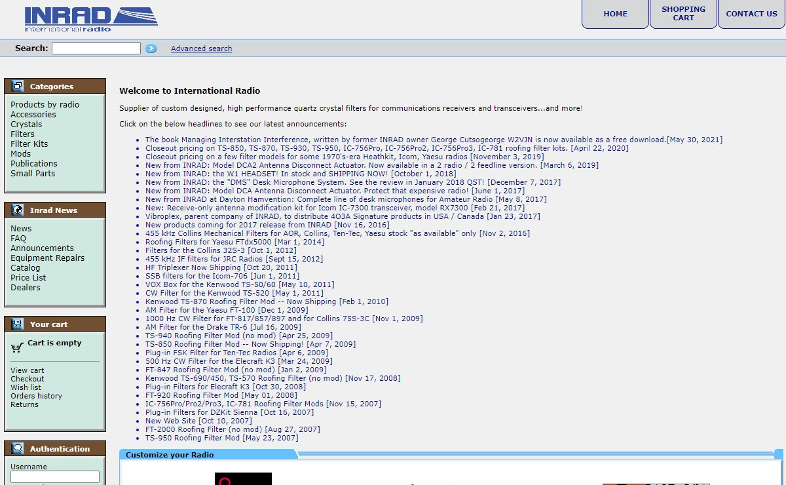The height and width of the screenshot is (485, 786).
Task: Open the Equipment Repairs link
Action: pos(47,258)
